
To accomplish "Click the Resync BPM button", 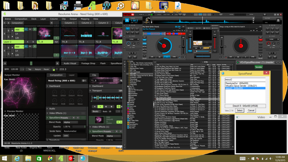I will [x=38, y=69].
